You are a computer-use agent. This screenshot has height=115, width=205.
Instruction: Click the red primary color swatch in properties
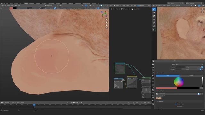pyautogui.click(x=167, y=88)
